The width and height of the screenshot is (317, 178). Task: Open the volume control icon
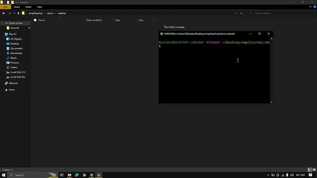(292, 175)
